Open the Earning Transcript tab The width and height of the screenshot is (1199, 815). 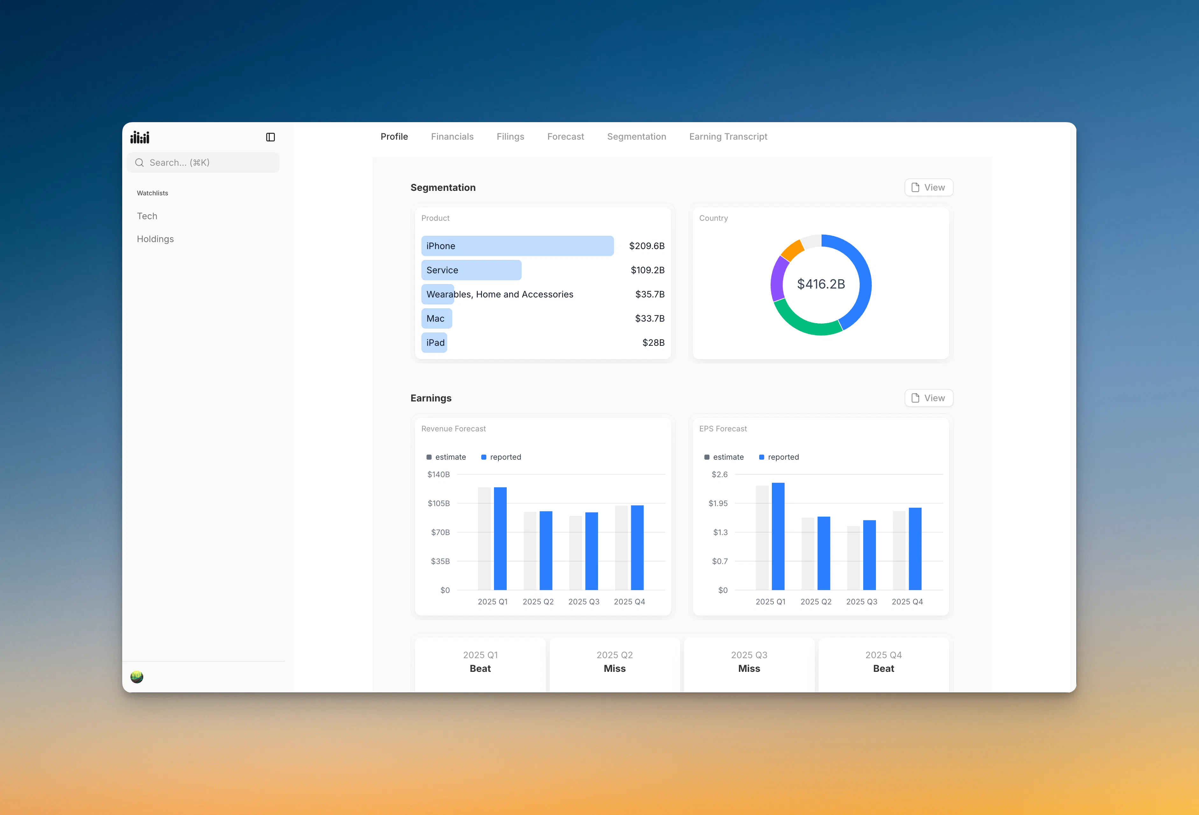(x=728, y=136)
